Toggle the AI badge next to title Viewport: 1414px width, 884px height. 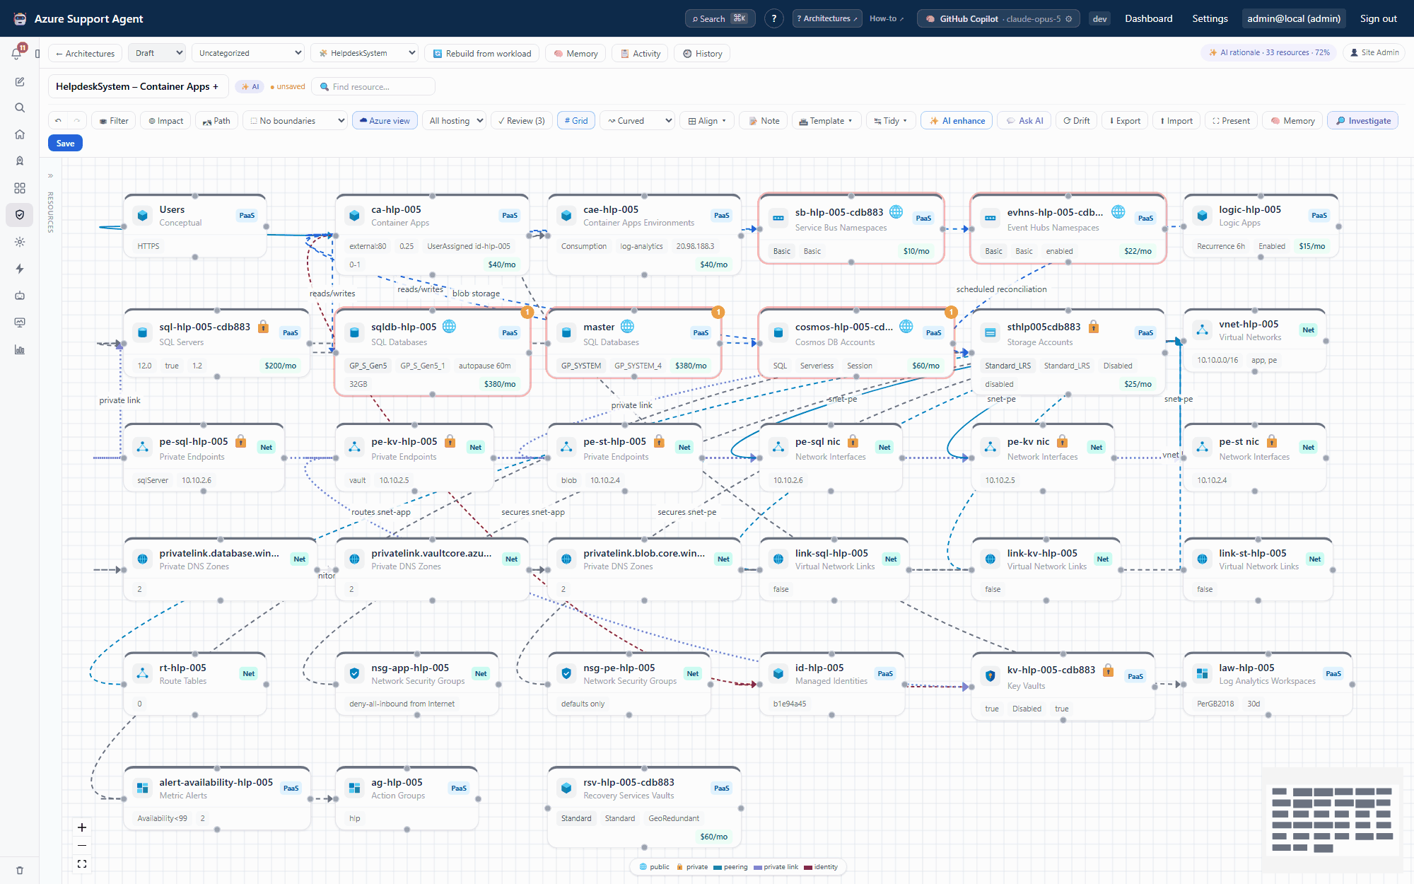pos(250,87)
